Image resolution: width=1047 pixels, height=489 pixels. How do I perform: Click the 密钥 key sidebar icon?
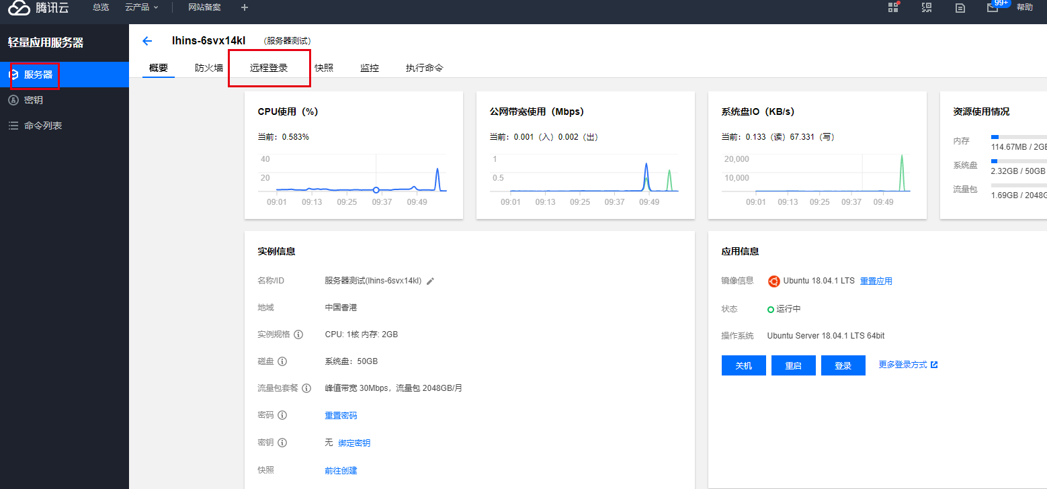13,100
